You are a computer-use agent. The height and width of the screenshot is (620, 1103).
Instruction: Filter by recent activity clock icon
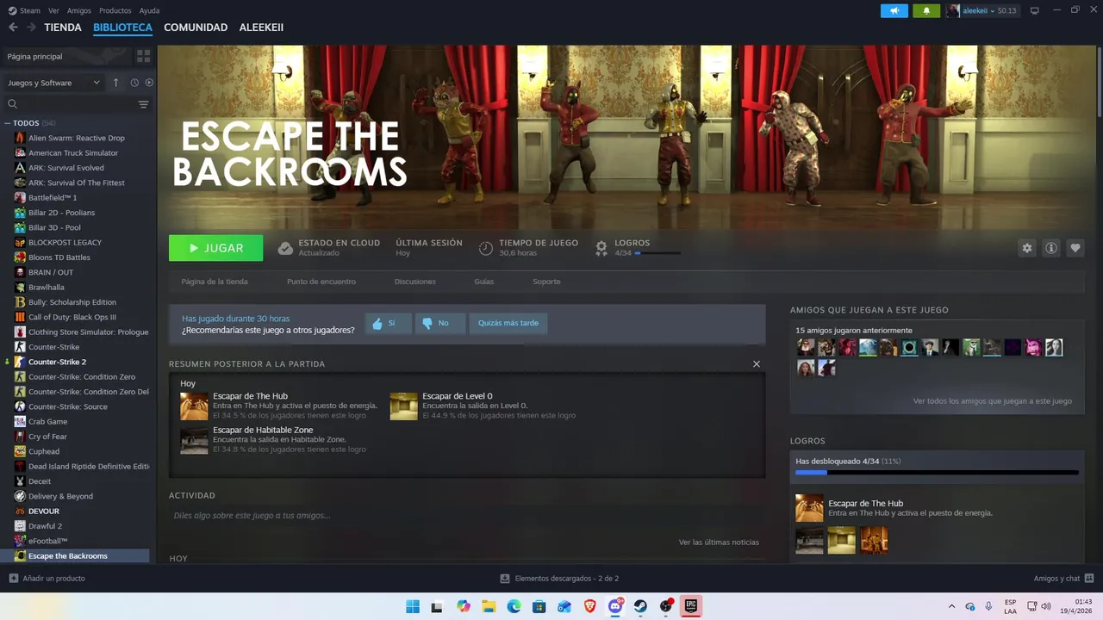(134, 83)
